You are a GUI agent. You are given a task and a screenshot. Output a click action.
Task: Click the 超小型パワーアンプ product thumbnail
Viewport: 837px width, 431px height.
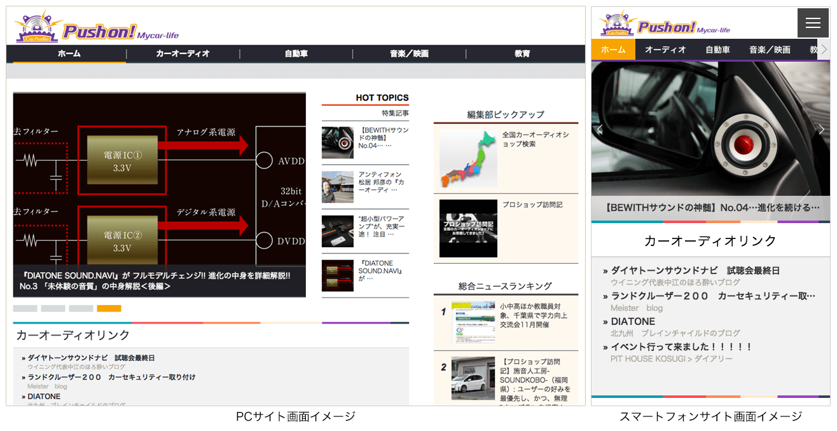coord(338,231)
